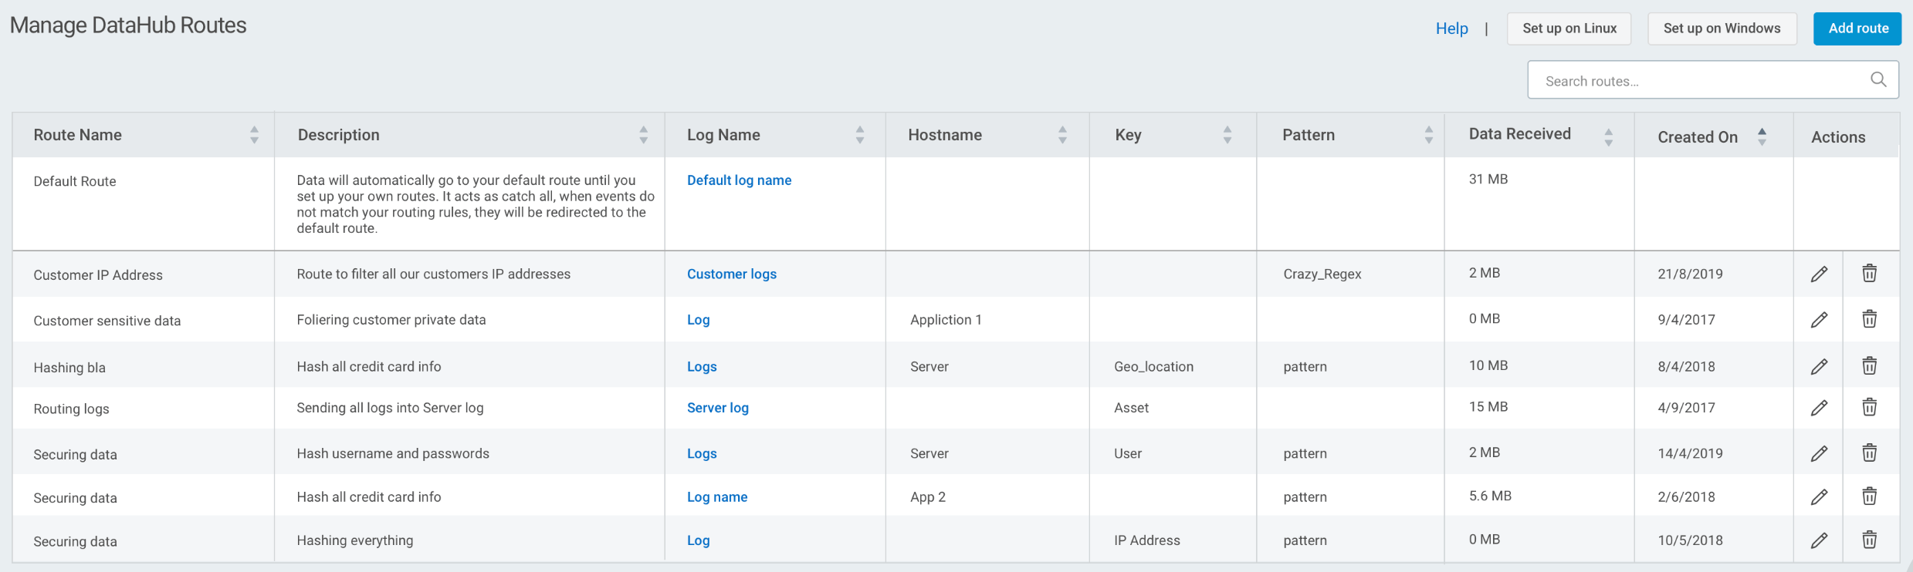The height and width of the screenshot is (572, 1913).
Task: Delete the Customer IP Address route
Action: 1869,273
